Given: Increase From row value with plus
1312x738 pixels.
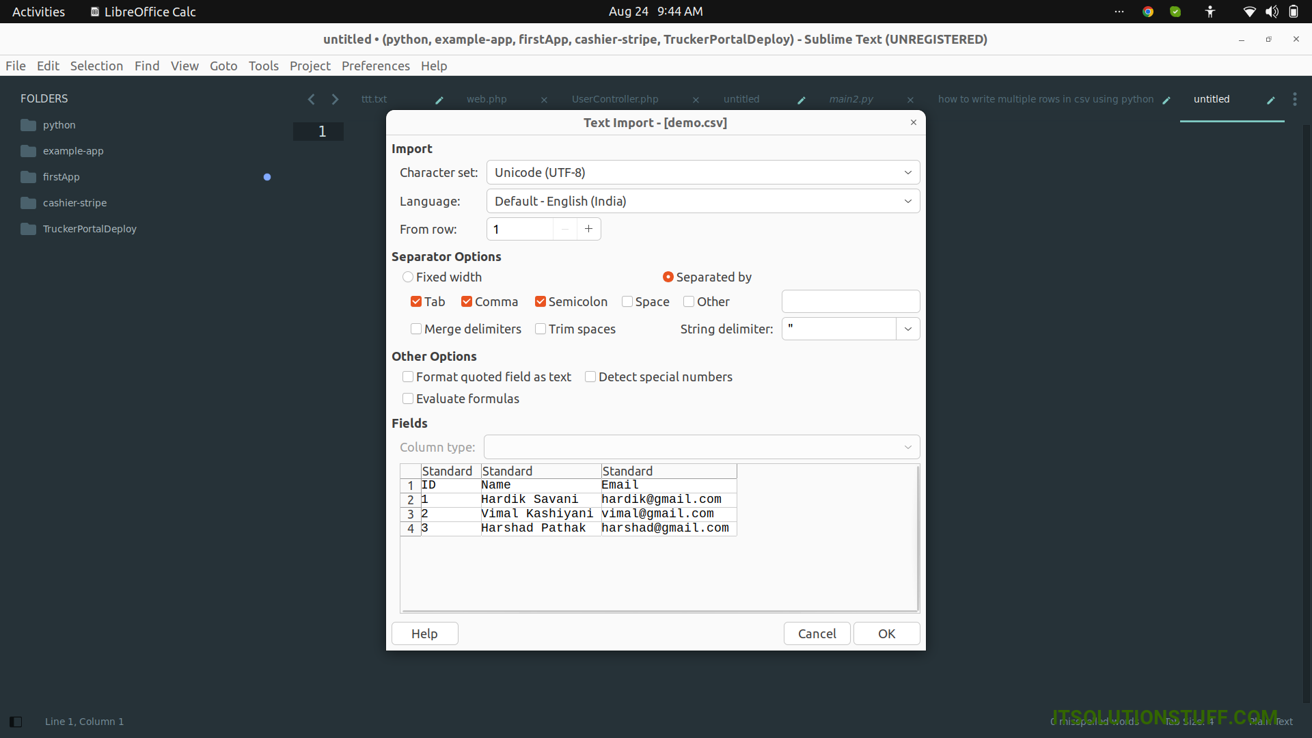Looking at the screenshot, I should 588,229.
